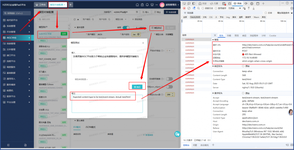
Task: Toggle the 支持联网搜索 switch
Action: click(x=169, y=79)
